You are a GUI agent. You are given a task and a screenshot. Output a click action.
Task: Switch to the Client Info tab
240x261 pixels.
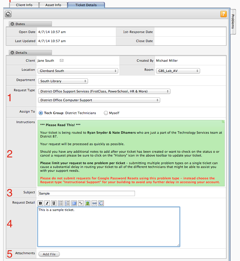[24, 5]
